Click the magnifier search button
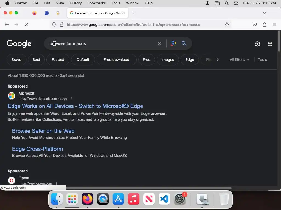Viewport: 281px width, 210px height. 184,43
